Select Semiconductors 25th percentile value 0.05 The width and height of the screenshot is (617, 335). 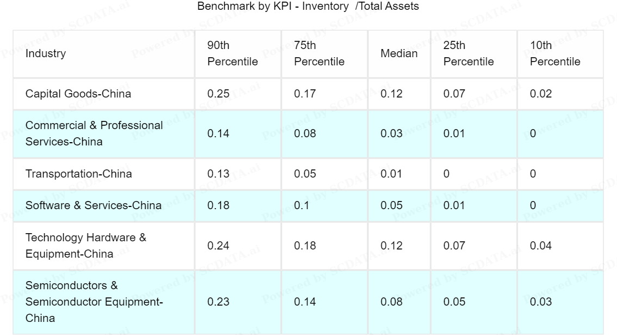point(454,302)
